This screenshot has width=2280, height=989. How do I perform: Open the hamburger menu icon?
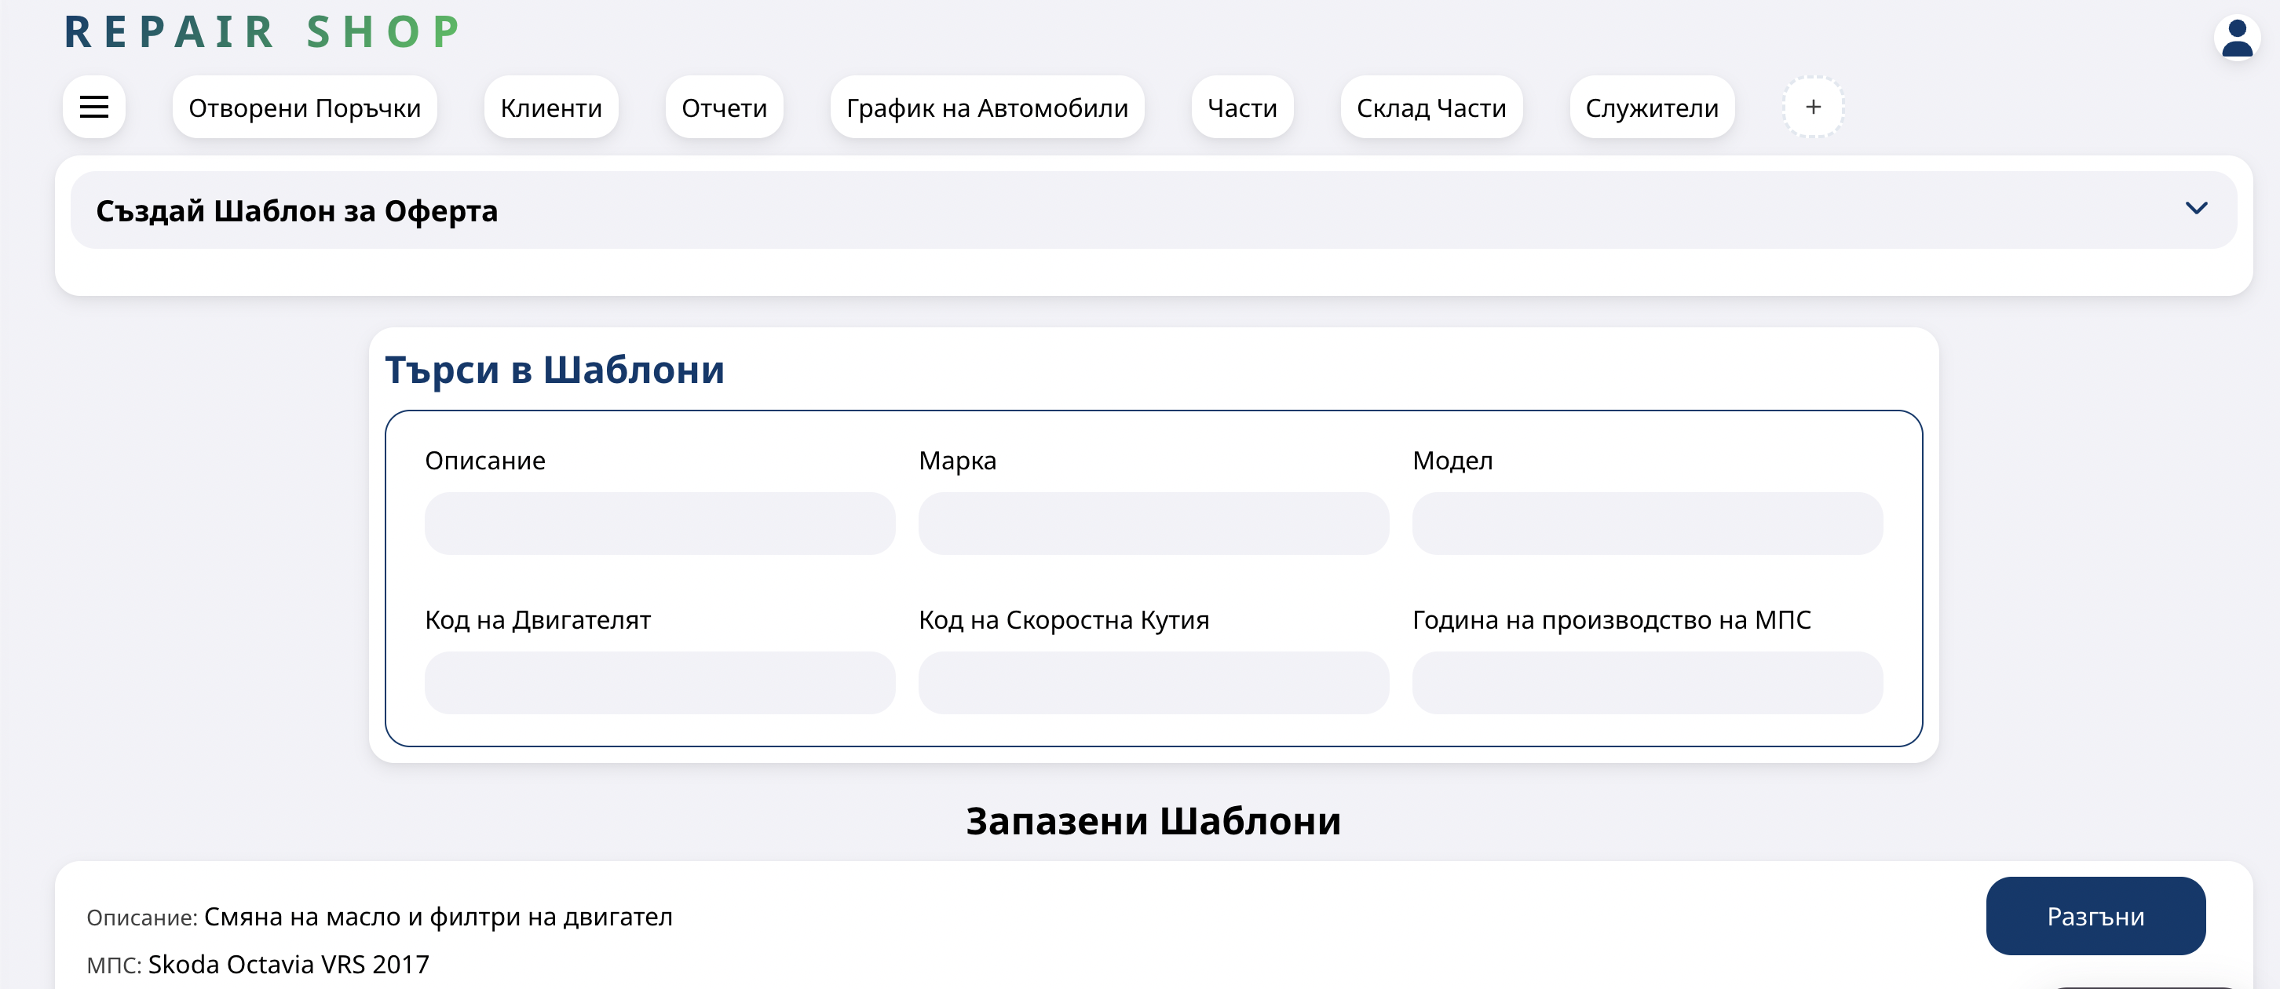(93, 107)
